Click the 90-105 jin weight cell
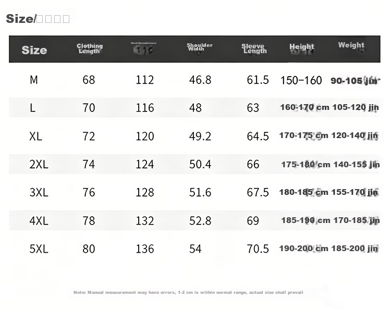 click(x=354, y=81)
